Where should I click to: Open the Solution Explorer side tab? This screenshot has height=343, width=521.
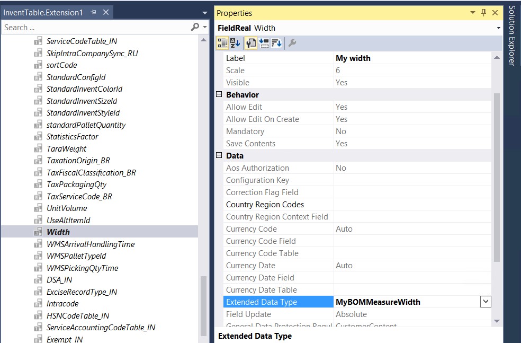click(x=512, y=36)
